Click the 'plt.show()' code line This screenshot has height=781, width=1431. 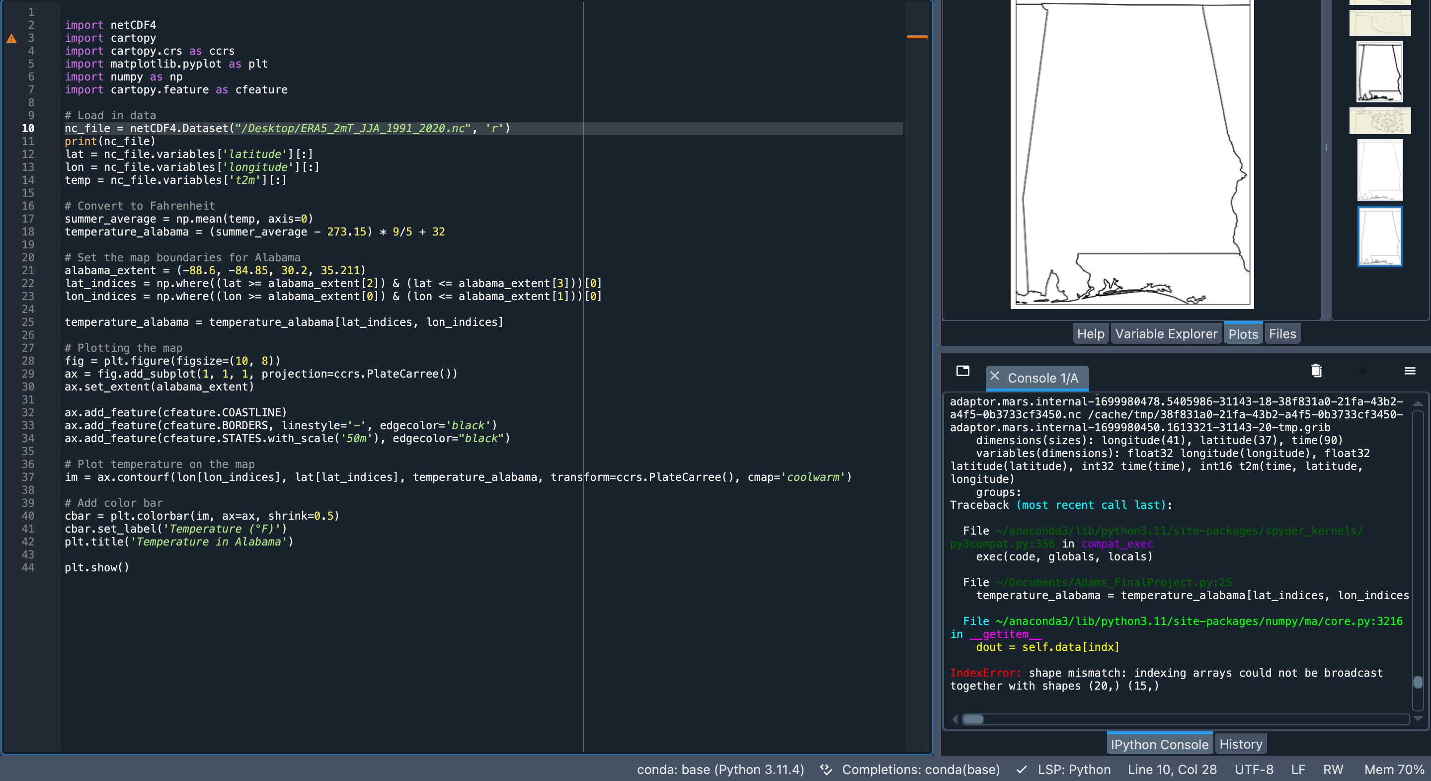(97, 567)
